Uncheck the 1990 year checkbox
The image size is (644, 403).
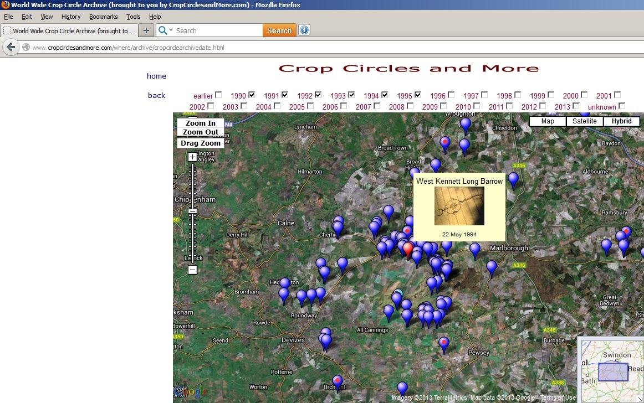point(252,95)
